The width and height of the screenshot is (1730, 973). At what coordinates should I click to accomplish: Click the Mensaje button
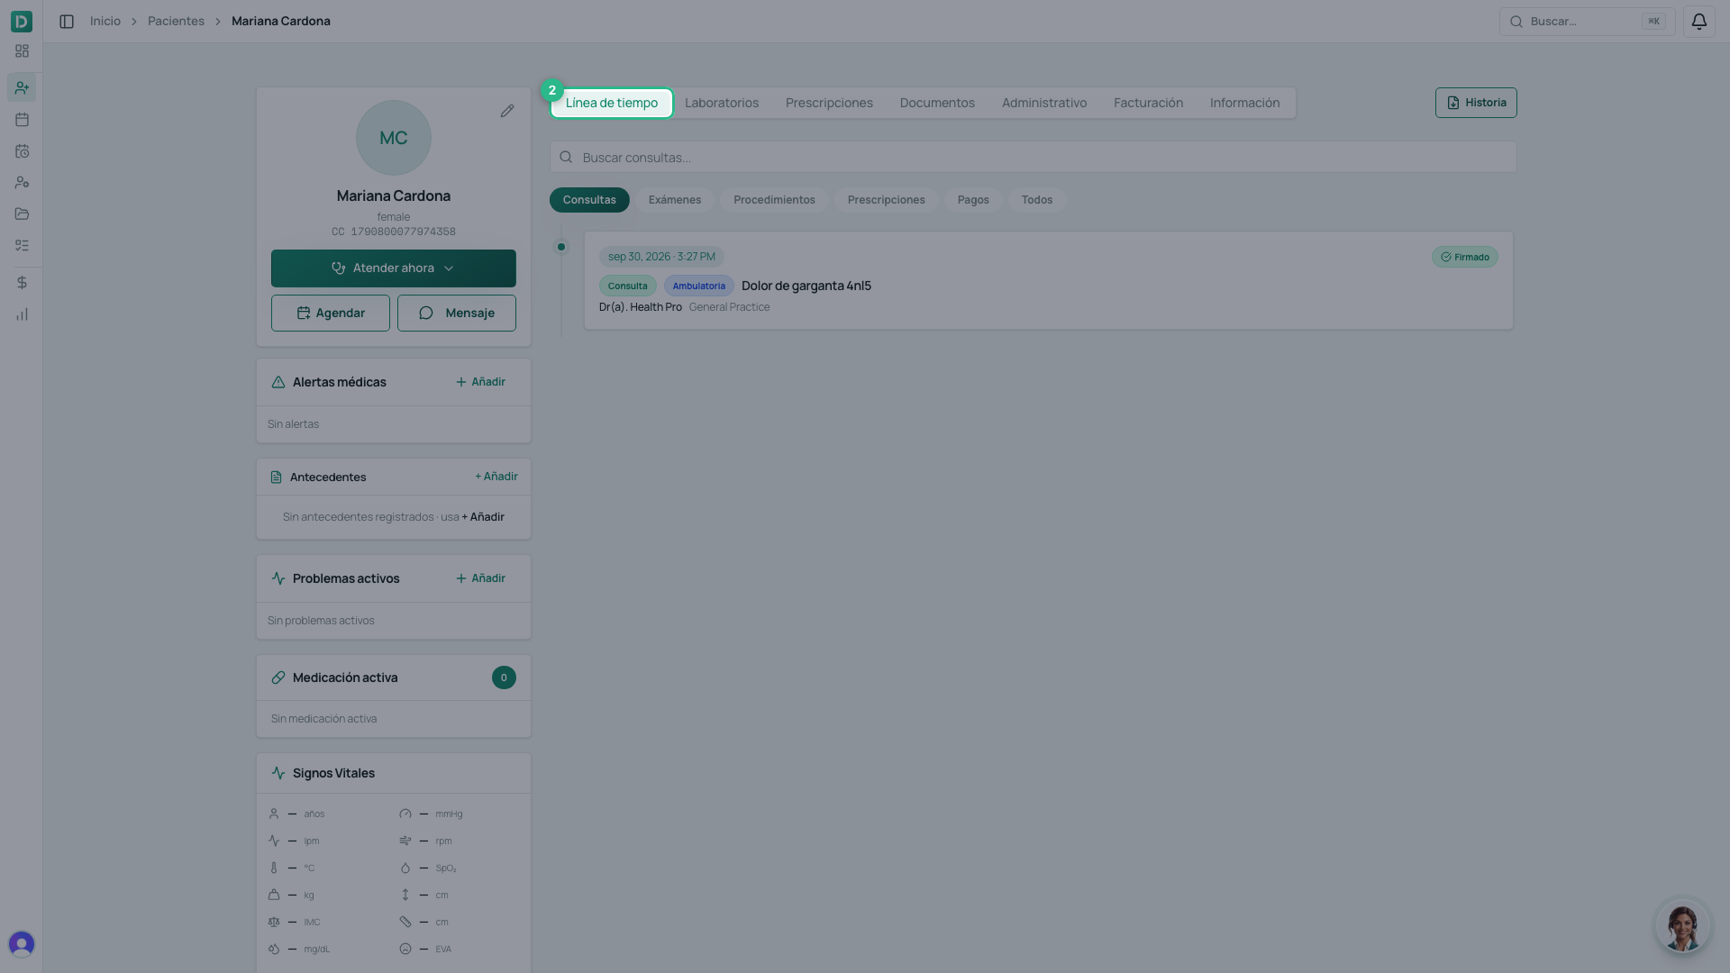(x=457, y=314)
